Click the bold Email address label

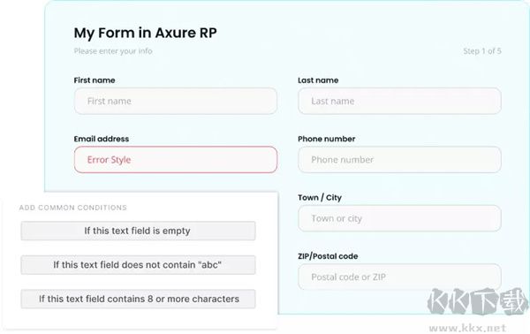[x=102, y=139]
